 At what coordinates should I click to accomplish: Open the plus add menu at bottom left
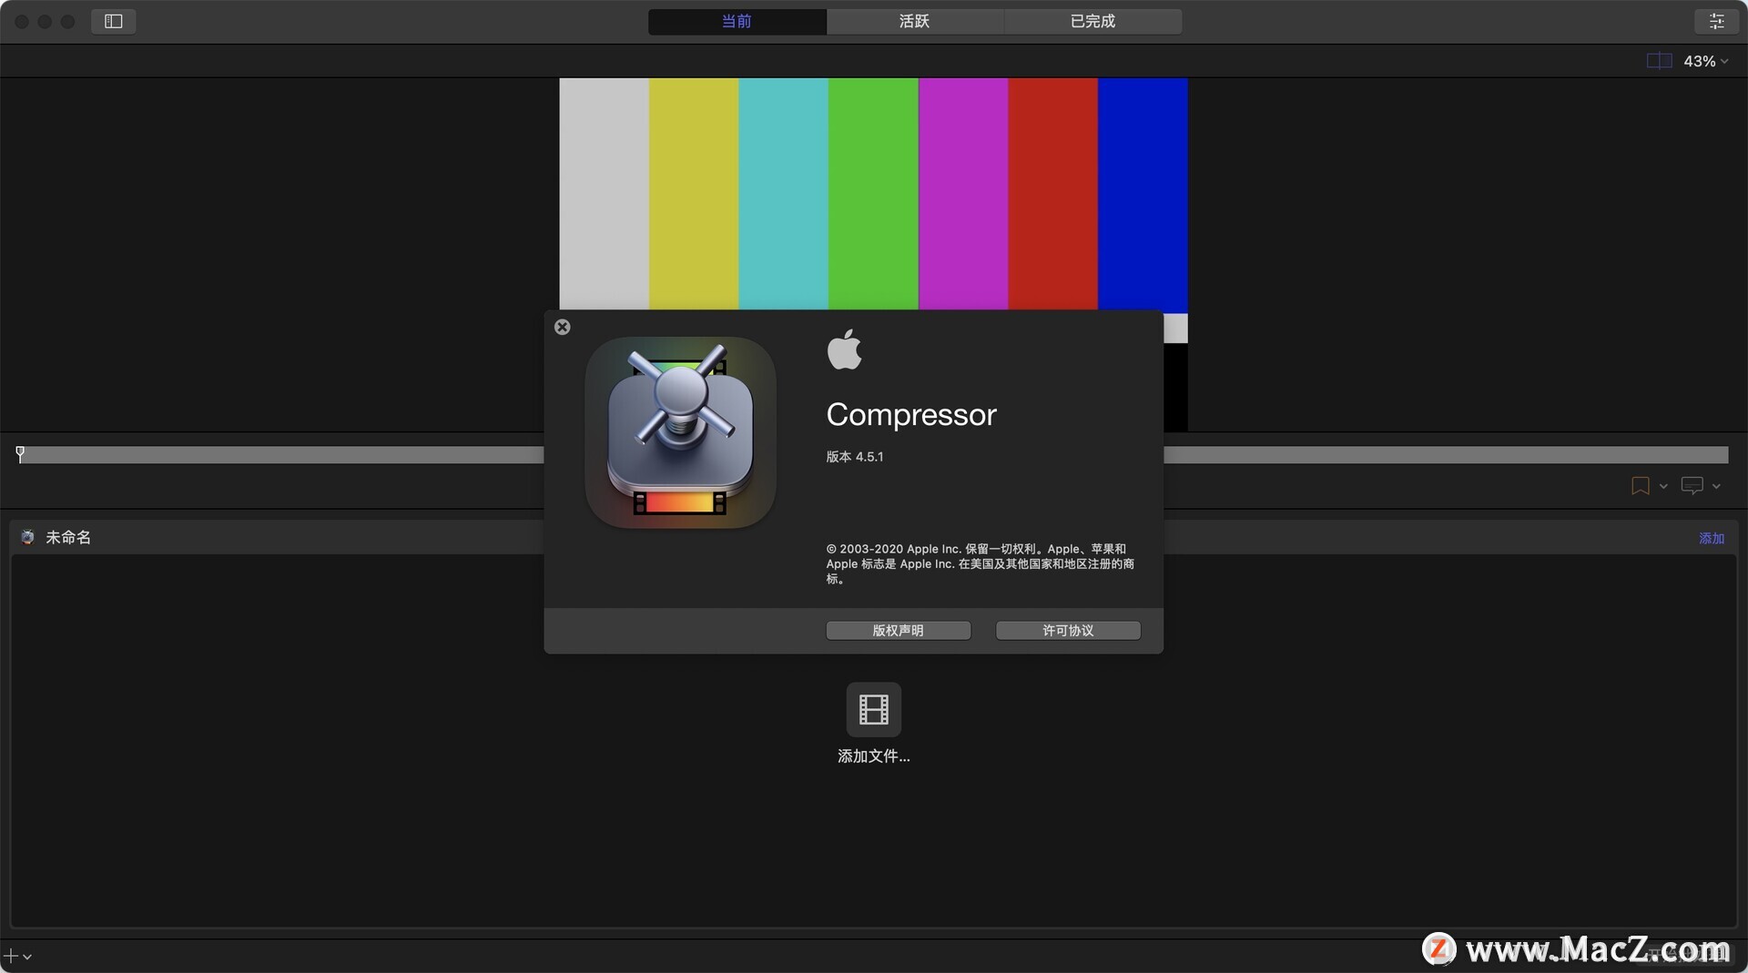(x=17, y=956)
